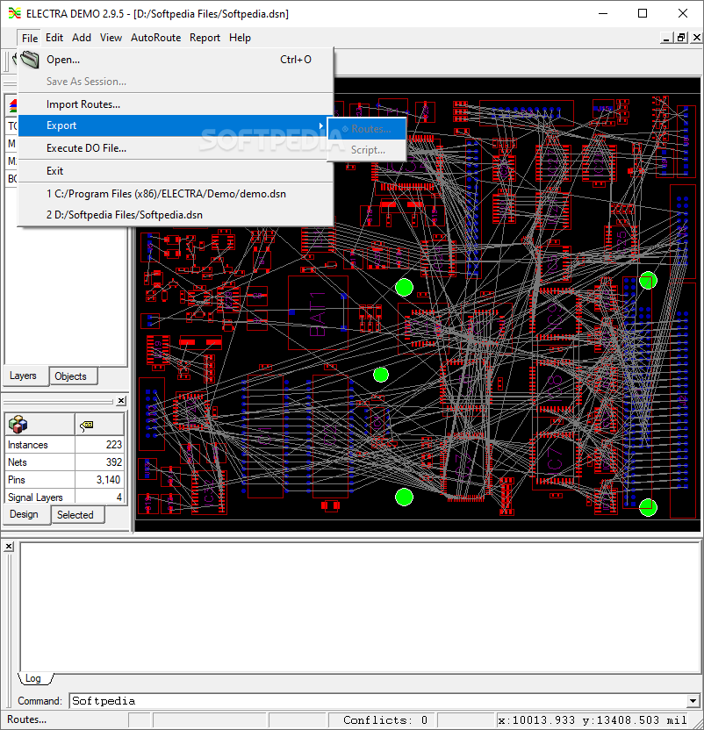
Task: Click the Conflicts: 0 status field
Action: tap(382, 719)
